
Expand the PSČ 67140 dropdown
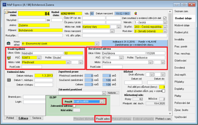pos(121,58)
